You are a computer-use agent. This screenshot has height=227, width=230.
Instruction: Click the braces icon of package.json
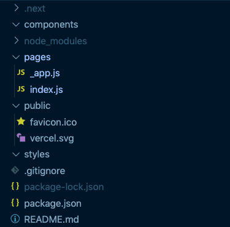click(15, 202)
